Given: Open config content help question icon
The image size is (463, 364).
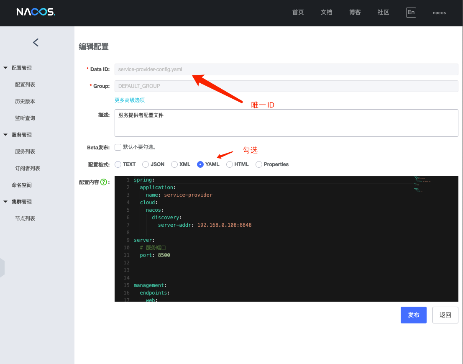Looking at the screenshot, I should coord(104,182).
